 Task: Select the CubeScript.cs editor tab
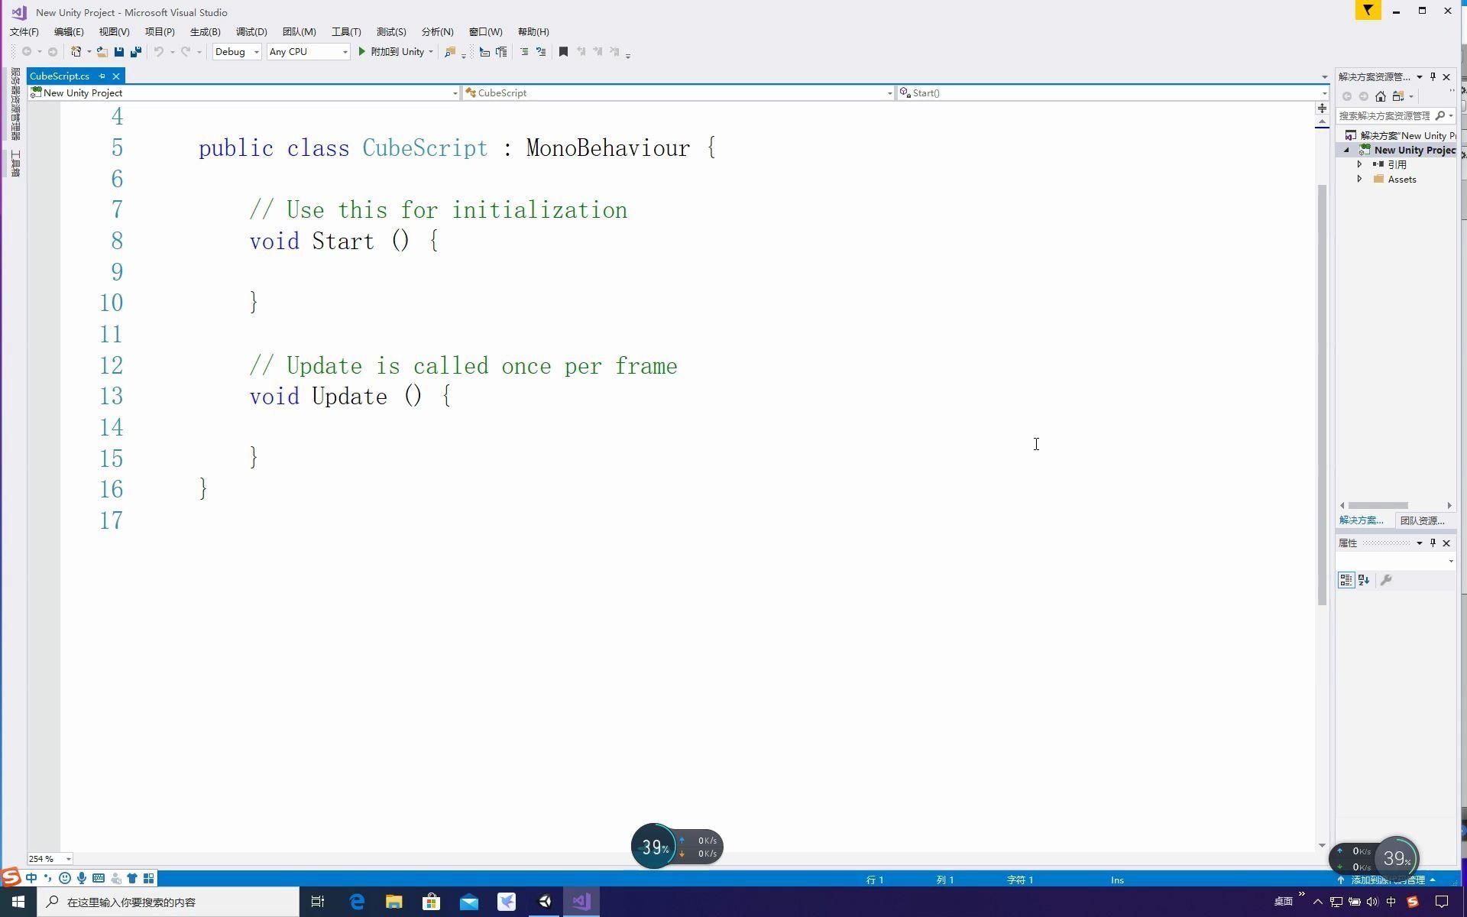coord(60,76)
